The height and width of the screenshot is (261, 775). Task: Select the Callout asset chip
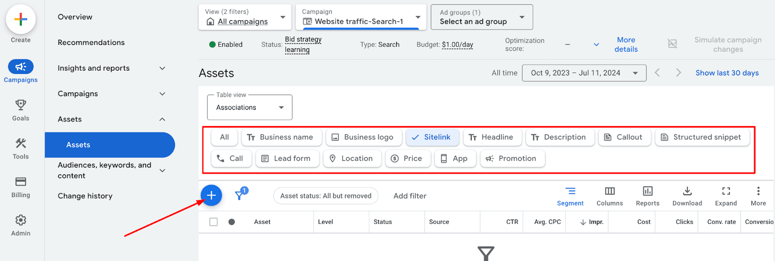pyautogui.click(x=624, y=137)
